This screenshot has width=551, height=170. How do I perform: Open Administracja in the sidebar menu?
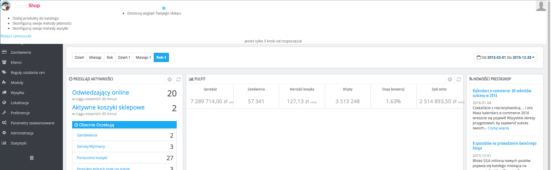point(22,133)
